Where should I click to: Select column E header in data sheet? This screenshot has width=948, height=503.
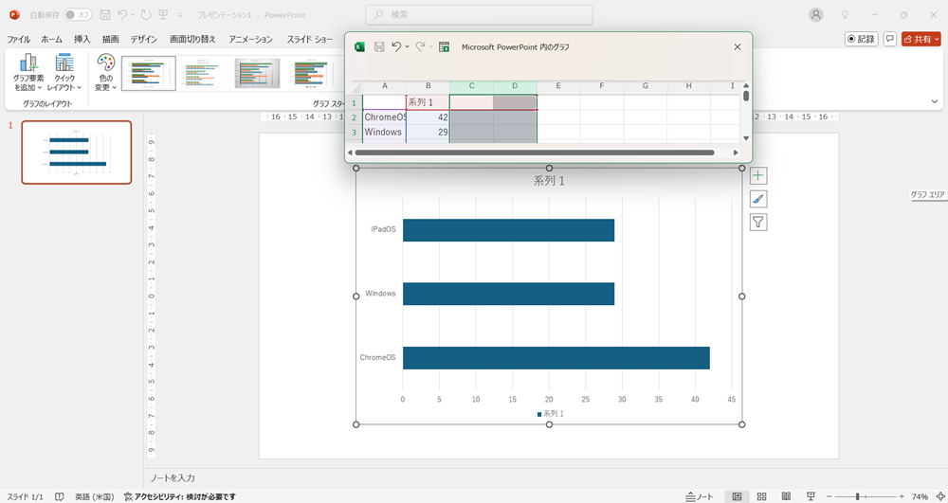click(x=558, y=86)
